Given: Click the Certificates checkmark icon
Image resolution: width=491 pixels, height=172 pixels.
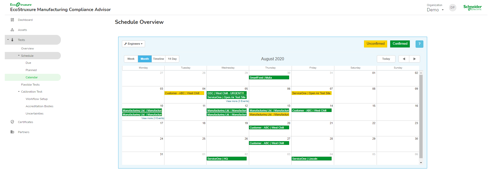Looking at the screenshot, I should pos(12,122).
